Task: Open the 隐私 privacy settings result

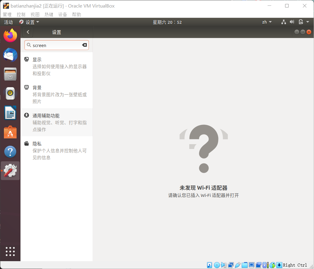Action: [x=57, y=150]
